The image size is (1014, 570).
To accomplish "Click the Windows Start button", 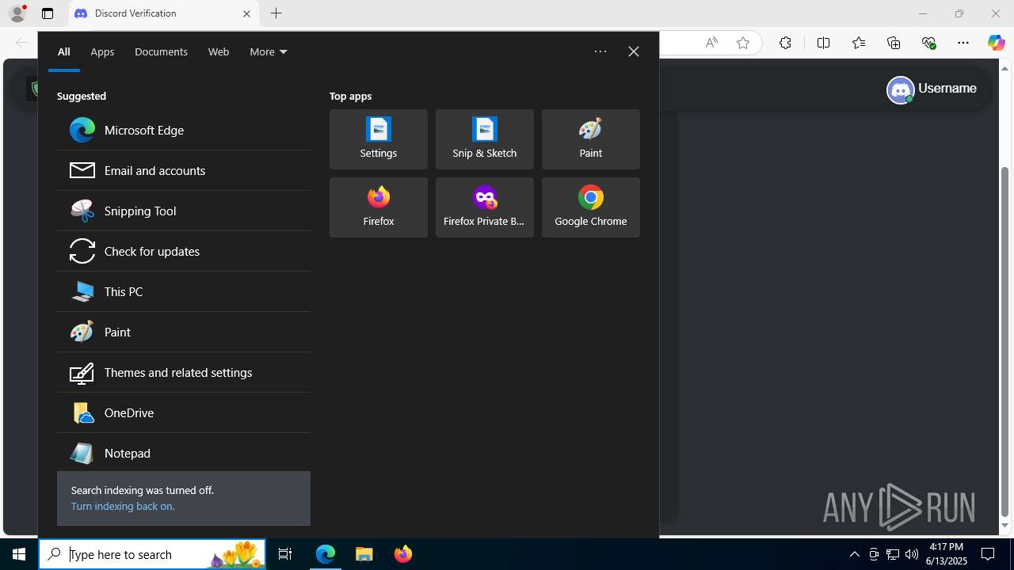I will point(19,554).
